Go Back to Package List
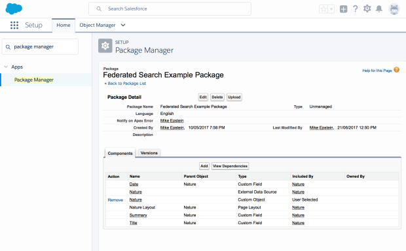406x251 pixels. pyautogui.click(x=127, y=84)
